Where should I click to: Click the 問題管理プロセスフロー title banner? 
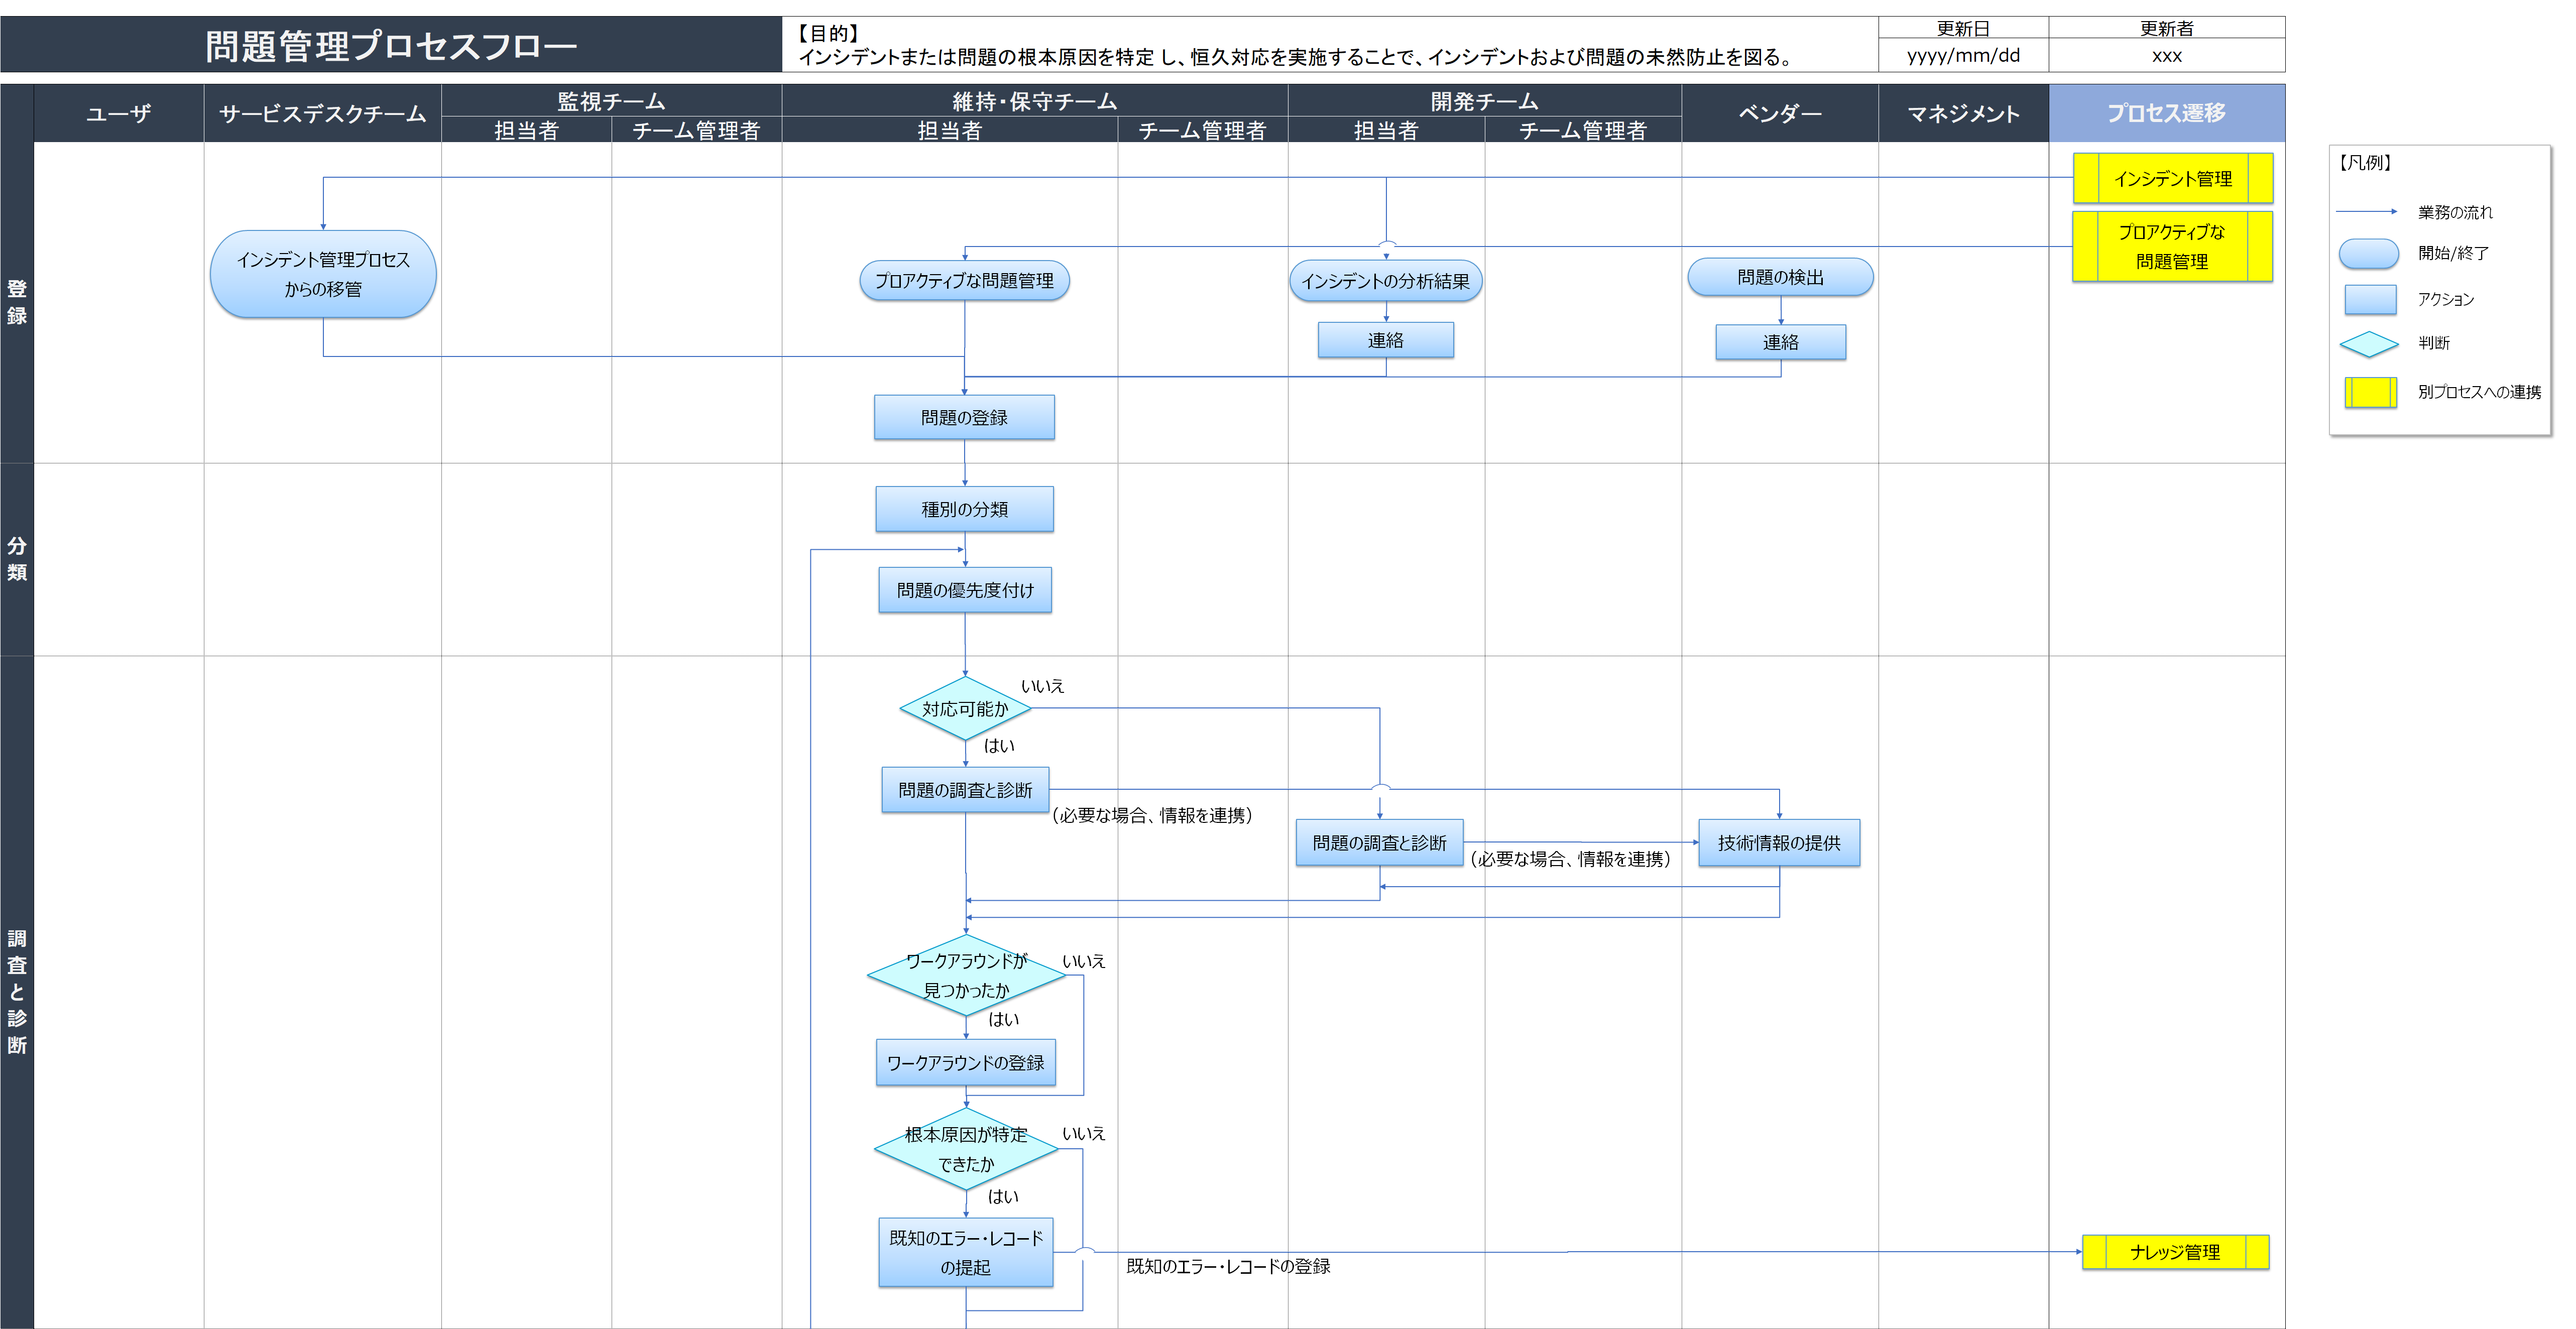(x=391, y=45)
